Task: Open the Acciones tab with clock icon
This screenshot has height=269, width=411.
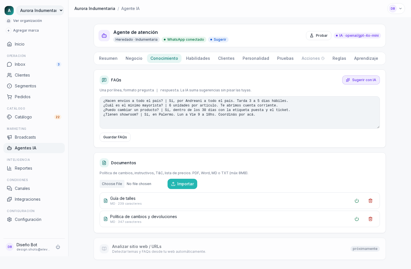Action: click(313, 58)
